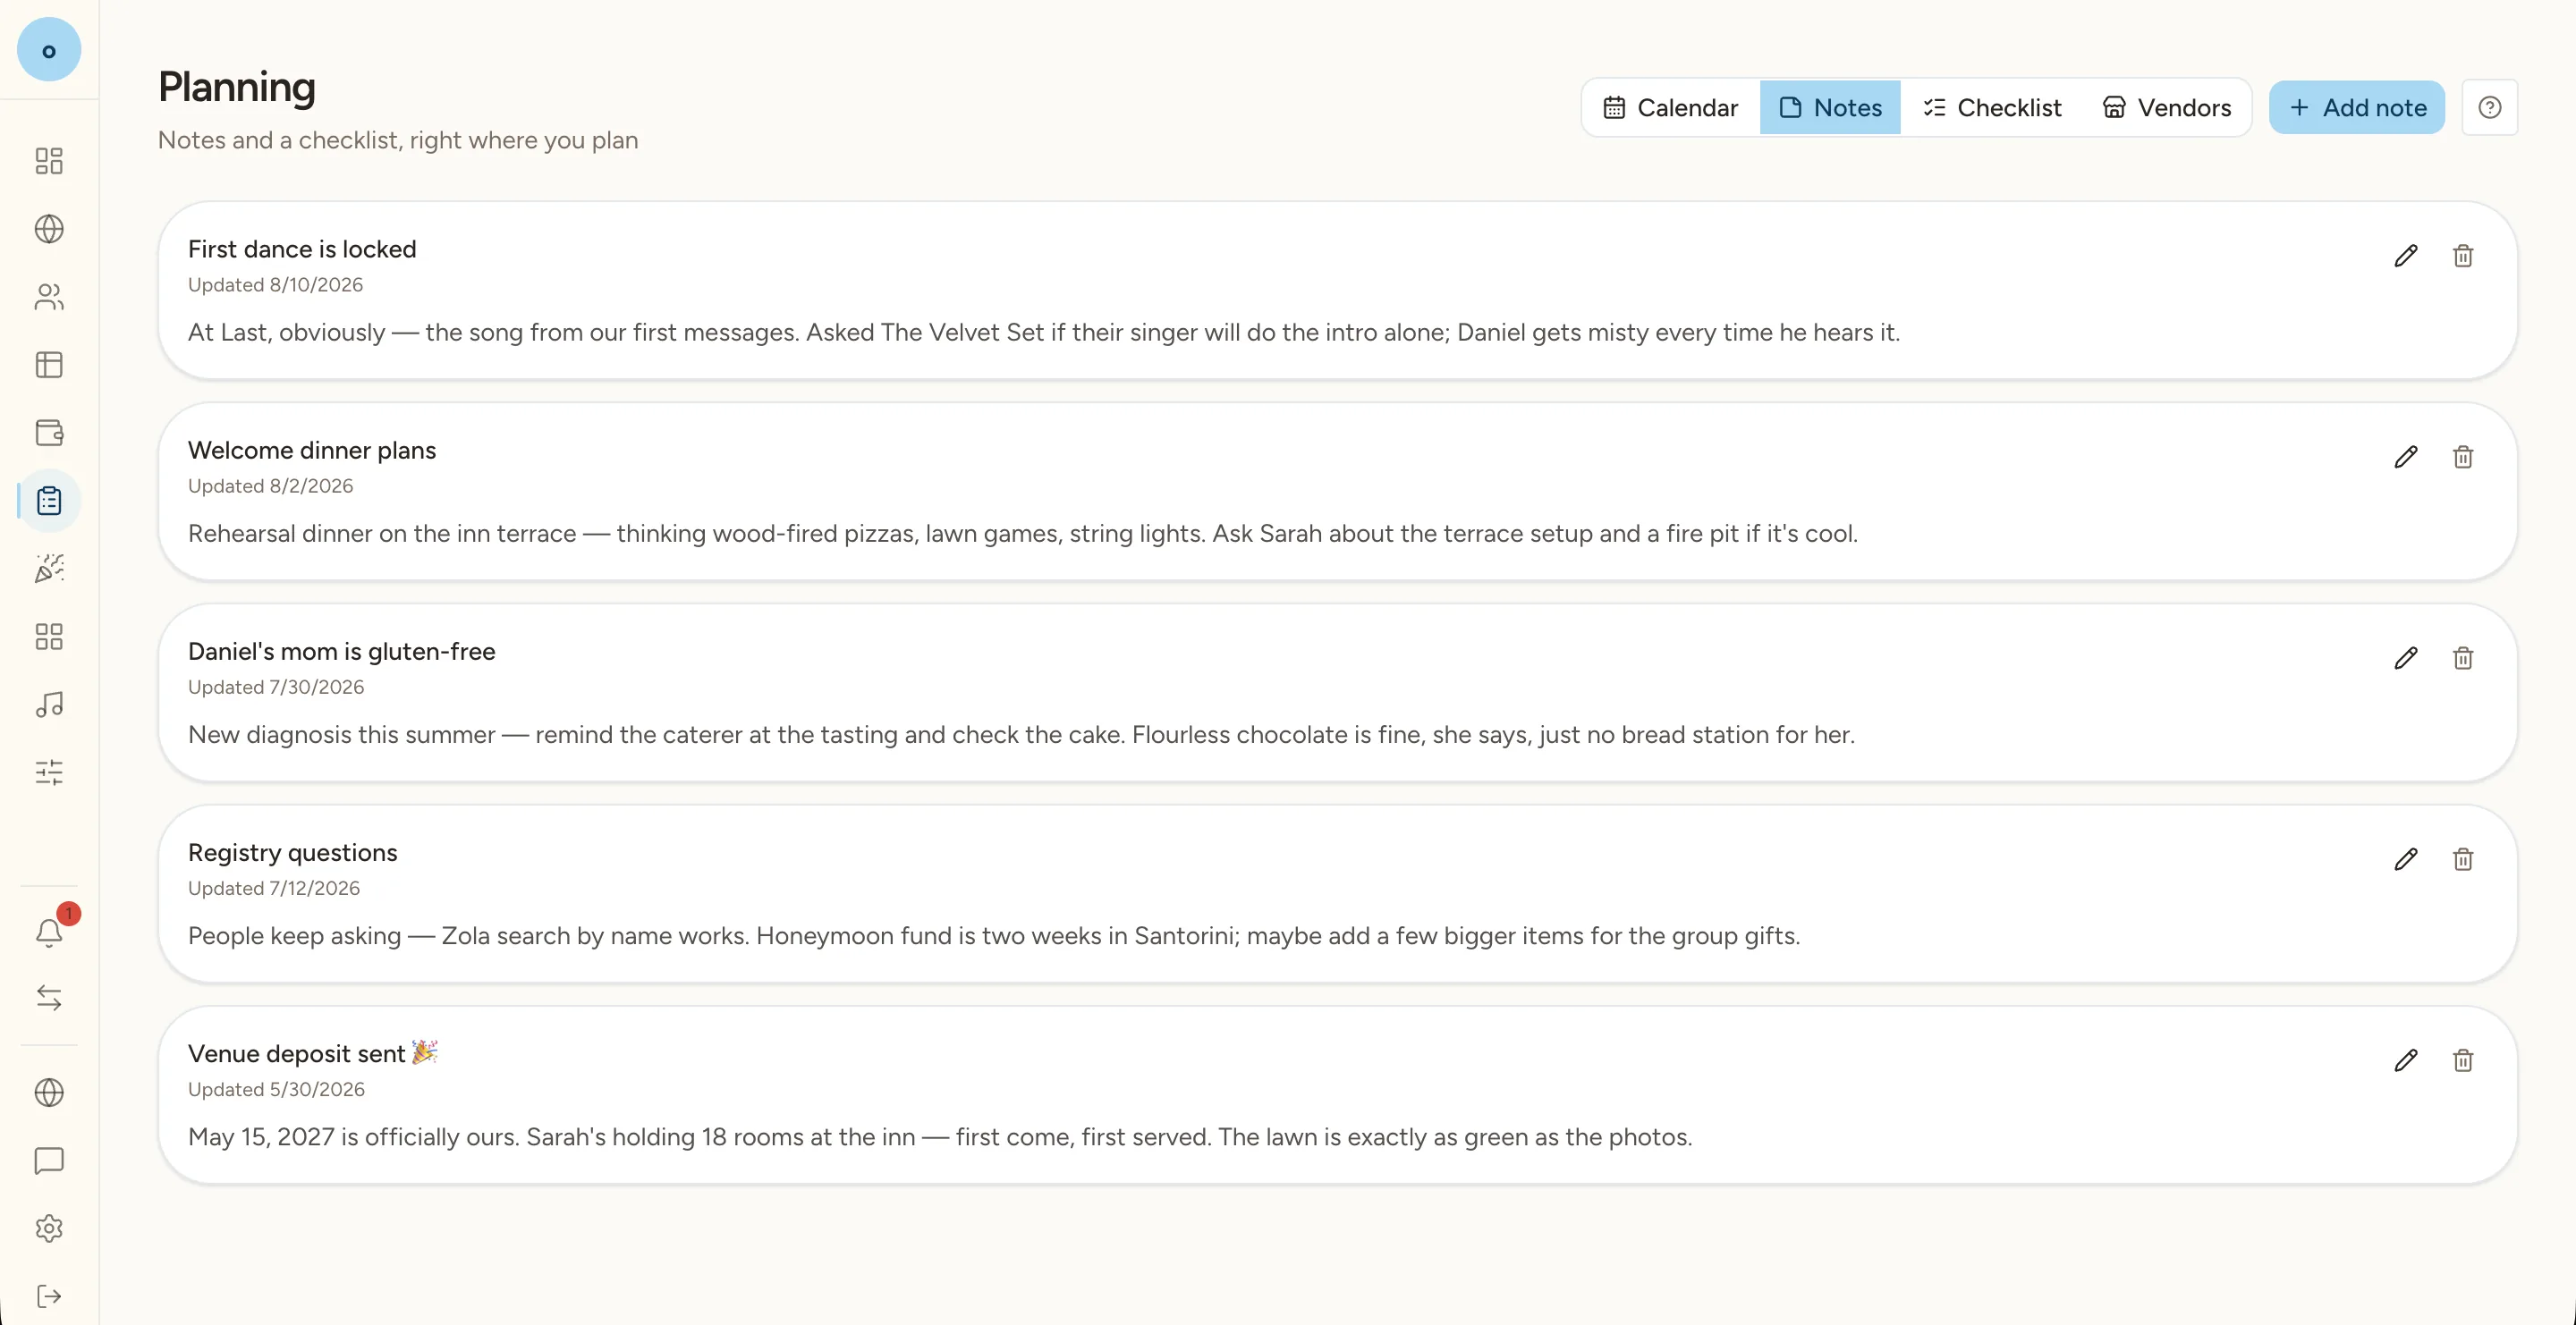Screen dimensions: 2576x1325
Task: Edit the Welcome dinner plans note
Action: click(2406, 457)
